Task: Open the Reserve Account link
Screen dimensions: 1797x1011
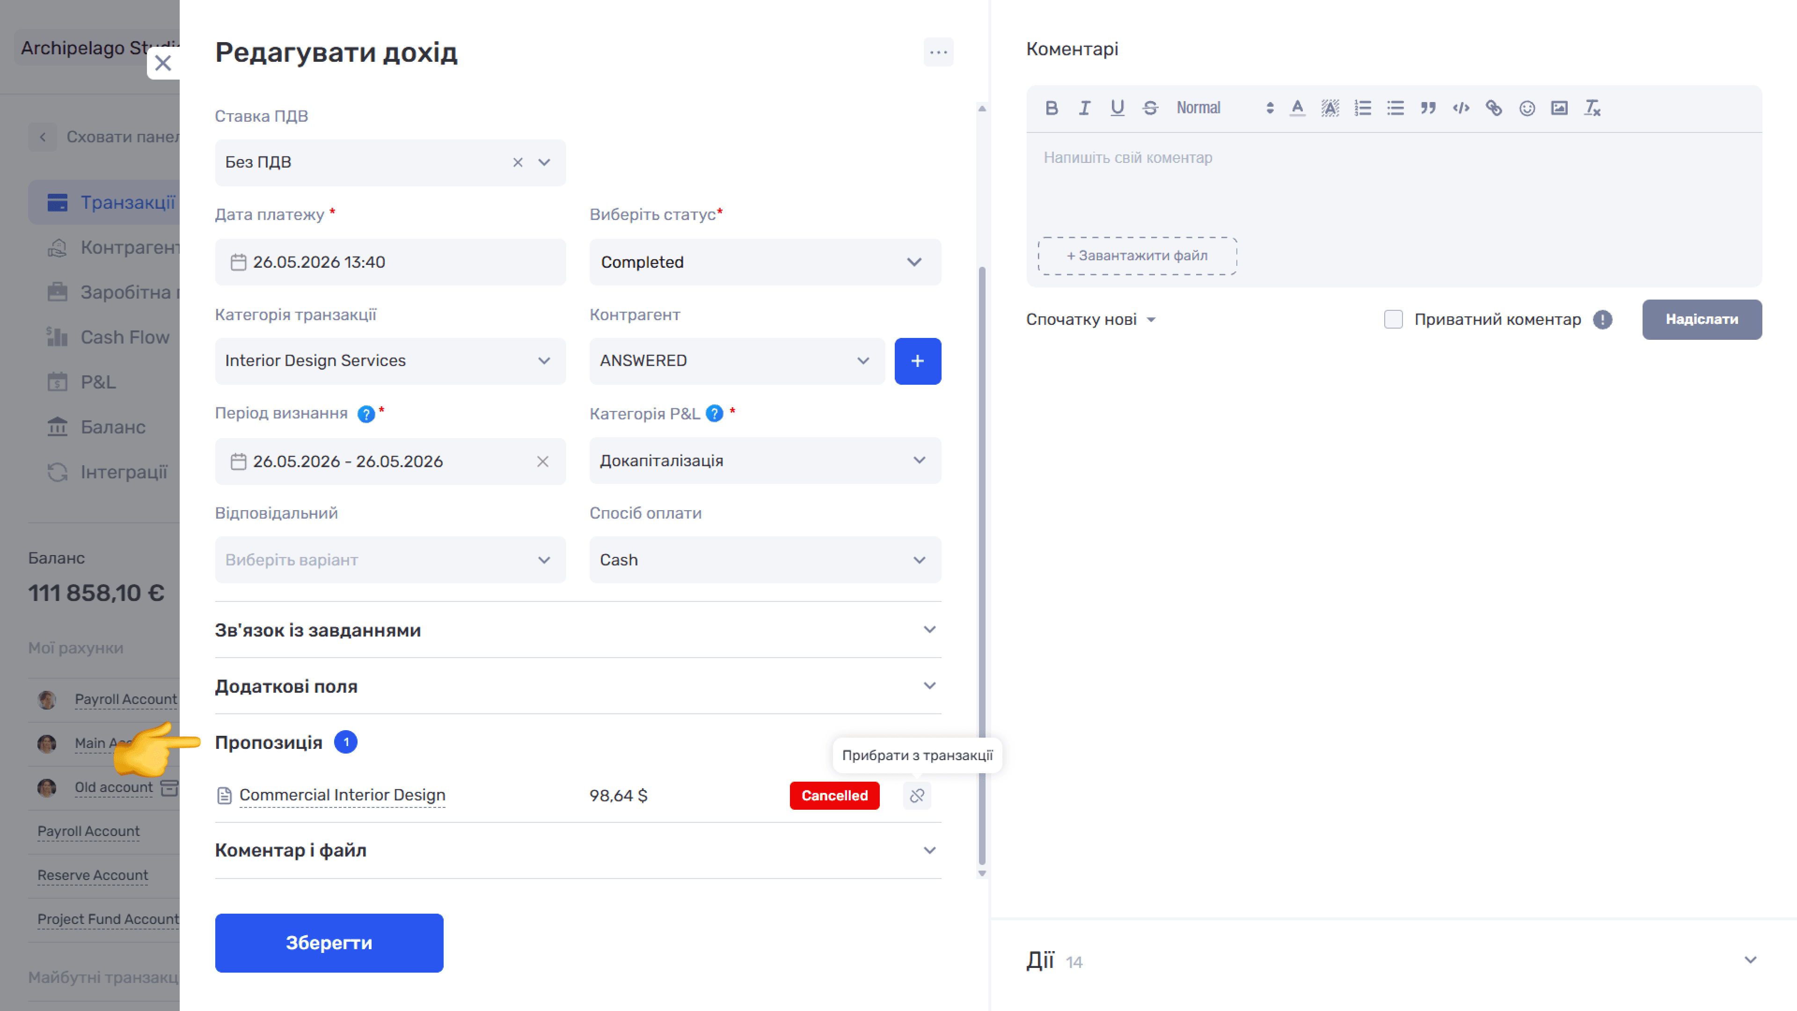Action: click(93, 876)
